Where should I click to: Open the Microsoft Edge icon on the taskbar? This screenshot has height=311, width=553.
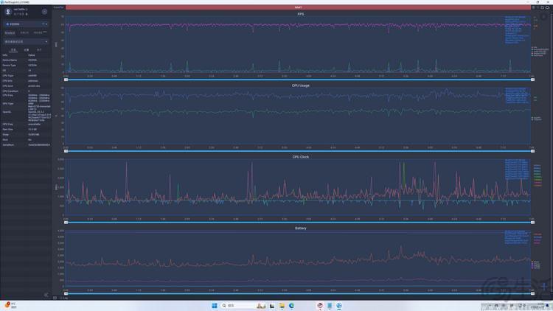tap(292, 305)
